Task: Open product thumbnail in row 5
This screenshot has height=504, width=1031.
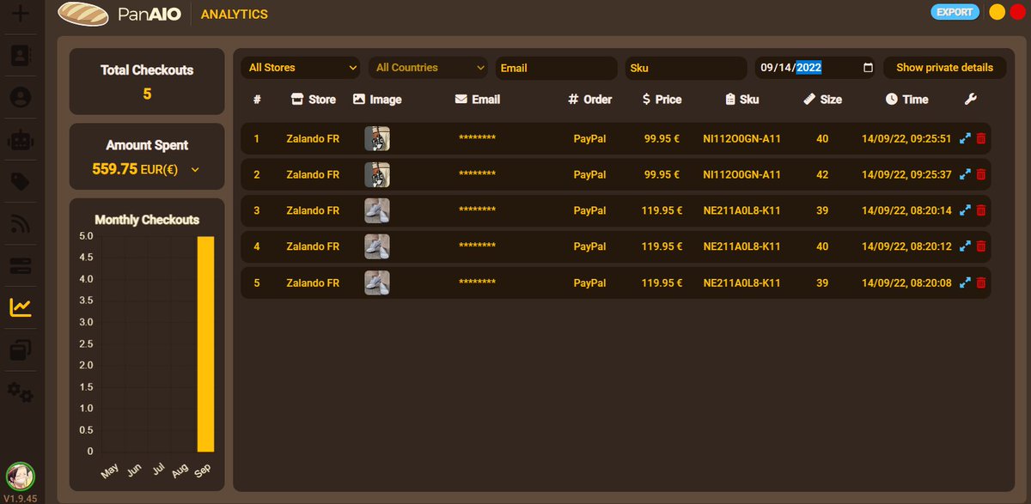Action: [x=377, y=282]
